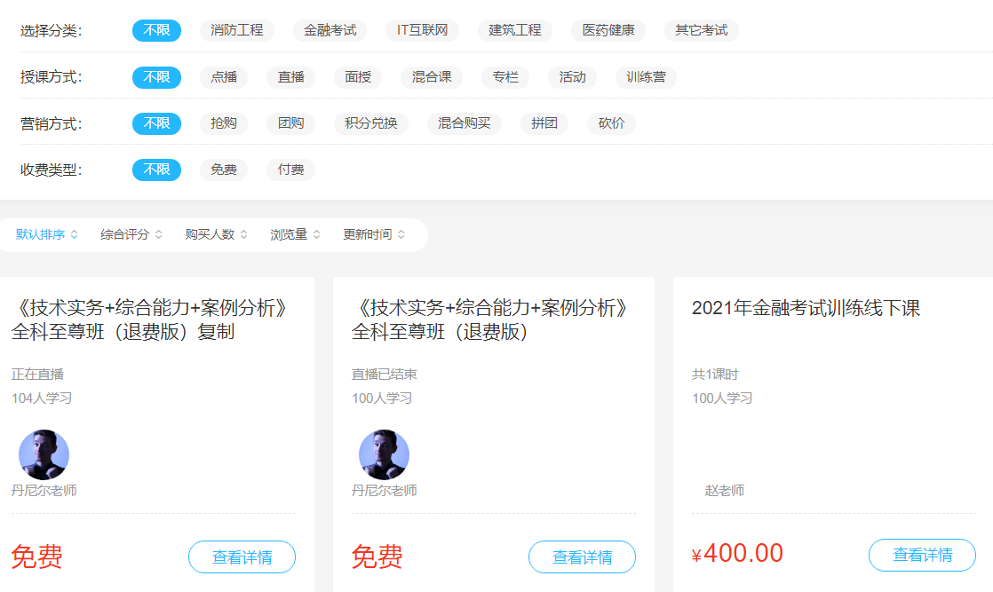Click the sort arrows icon beside 更新时间
The height and width of the screenshot is (592, 993).
click(x=401, y=235)
